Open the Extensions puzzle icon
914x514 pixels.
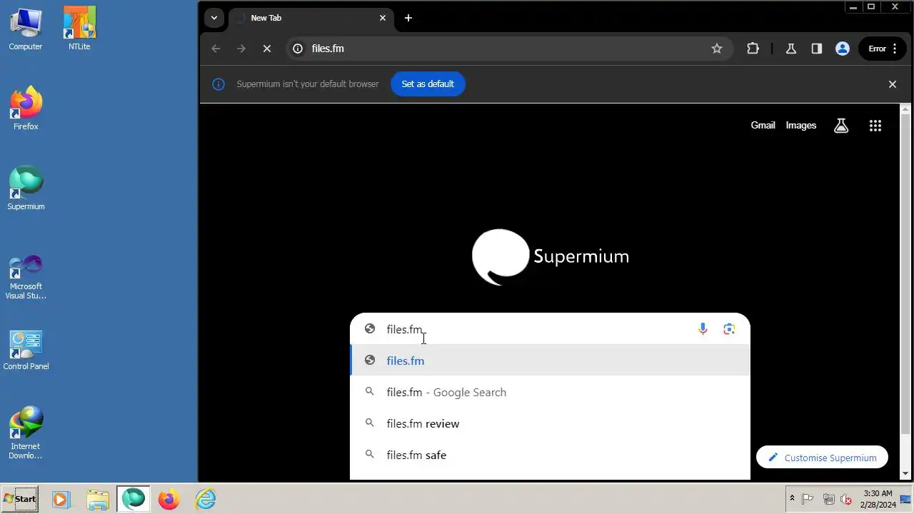753,49
